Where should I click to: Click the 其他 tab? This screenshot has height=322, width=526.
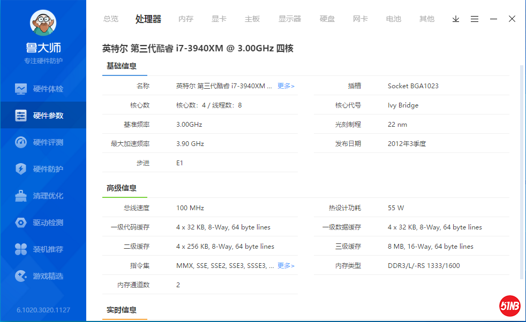(x=427, y=19)
